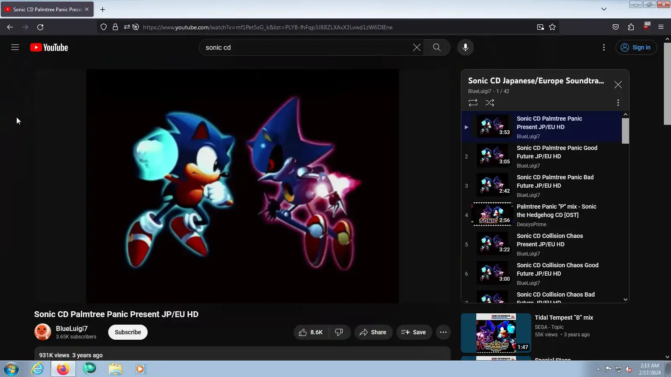Select the currently playing Palmtree Panic Present item
671x377 pixels.
pyautogui.click(x=542, y=127)
